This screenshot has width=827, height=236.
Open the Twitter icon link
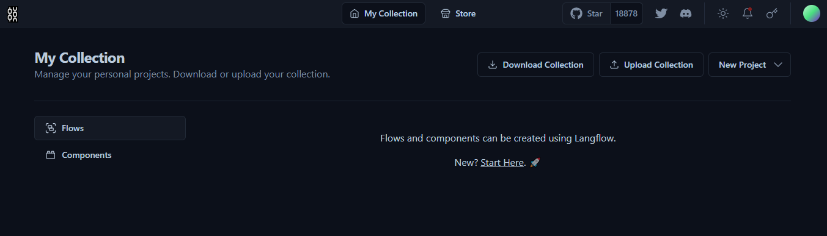661,13
